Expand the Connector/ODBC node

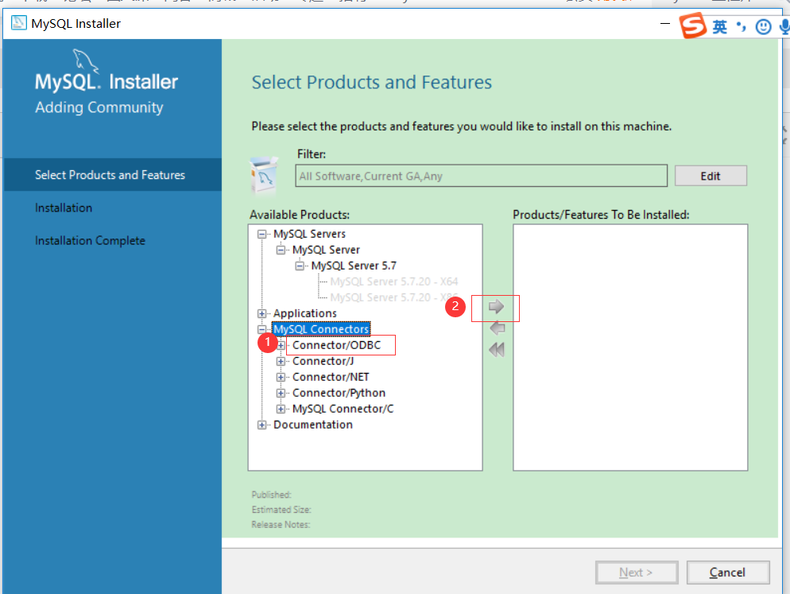281,345
